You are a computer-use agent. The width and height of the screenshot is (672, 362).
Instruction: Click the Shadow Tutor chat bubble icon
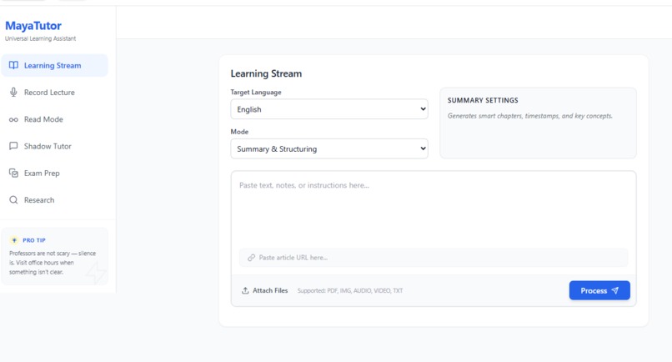point(13,146)
